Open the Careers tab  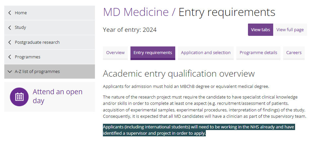(294, 53)
